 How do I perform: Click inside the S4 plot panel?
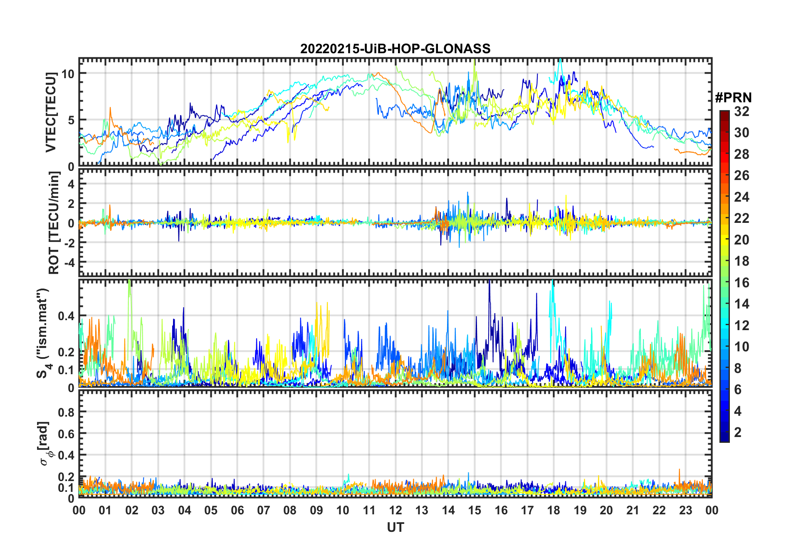(x=395, y=333)
